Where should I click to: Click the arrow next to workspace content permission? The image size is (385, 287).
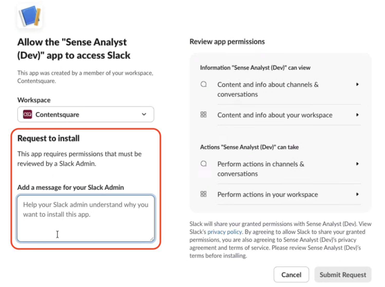tap(357, 115)
